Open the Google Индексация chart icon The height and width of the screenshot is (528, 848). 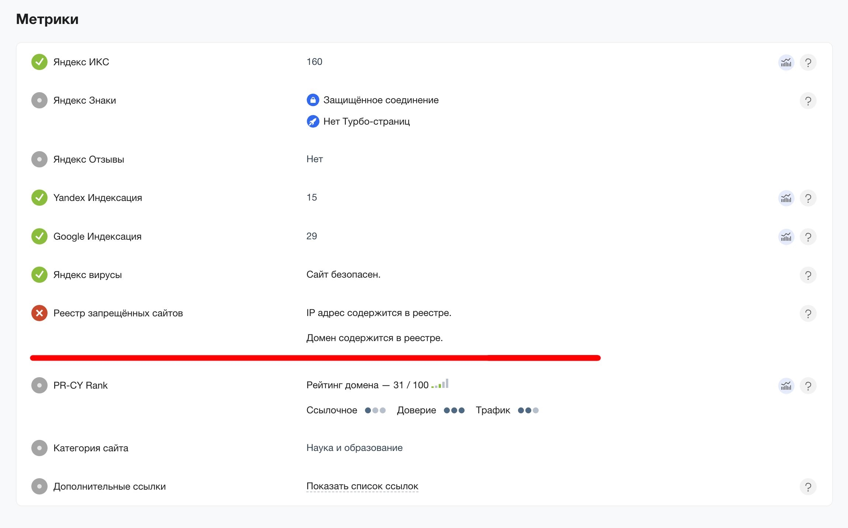pos(786,237)
